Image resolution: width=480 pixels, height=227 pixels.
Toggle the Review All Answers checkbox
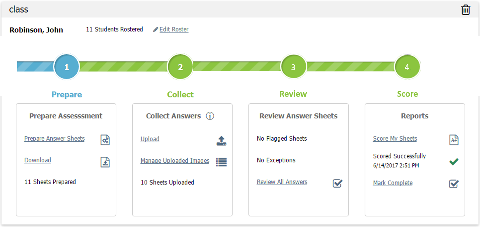(x=337, y=183)
